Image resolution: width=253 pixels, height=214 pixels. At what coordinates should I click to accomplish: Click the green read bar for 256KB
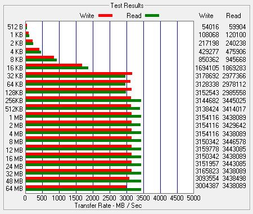[83, 101]
